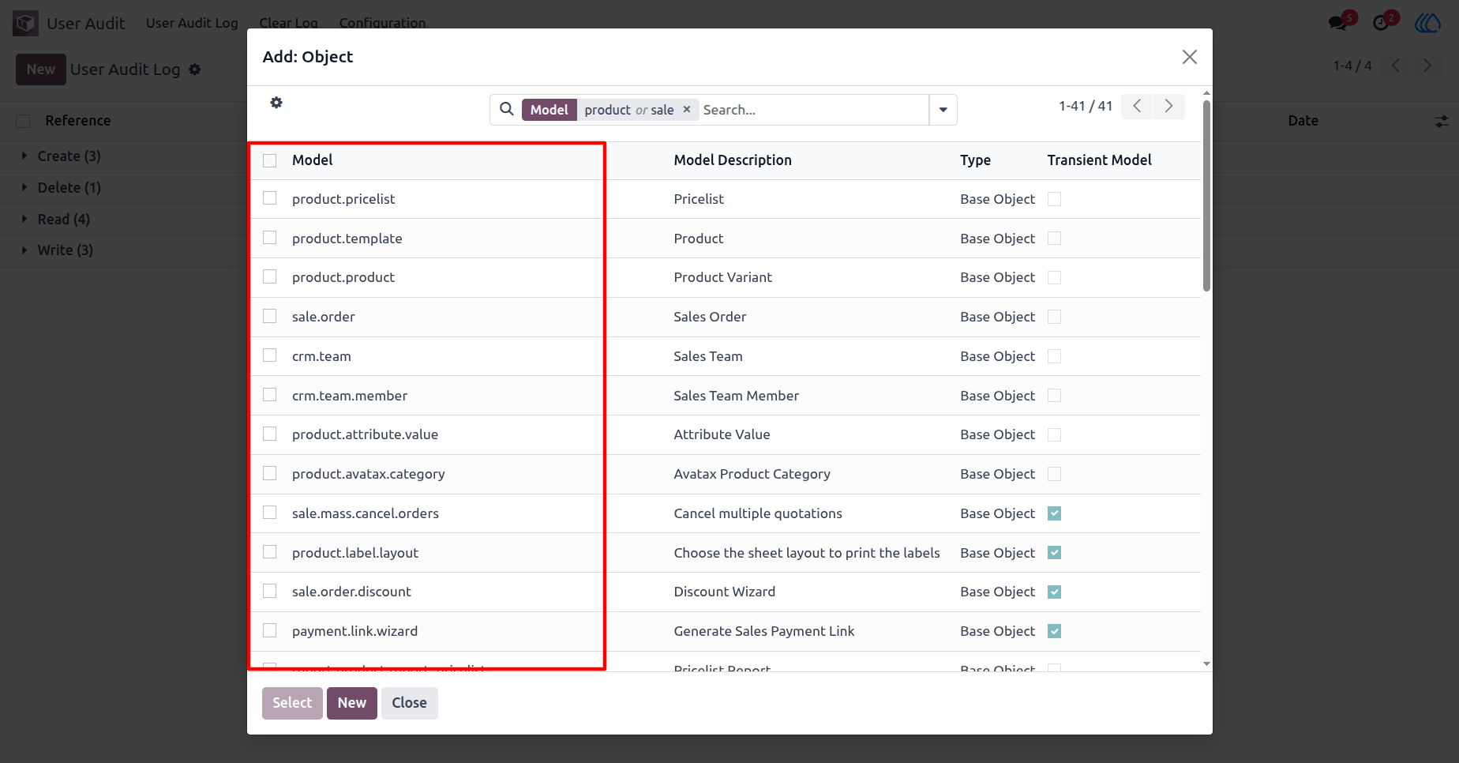Click the background list's previous page arrow
This screenshot has height=763, width=1459.
pyautogui.click(x=1396, y=66)
